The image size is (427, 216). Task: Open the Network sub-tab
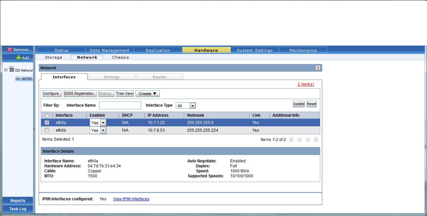(87, 57)
